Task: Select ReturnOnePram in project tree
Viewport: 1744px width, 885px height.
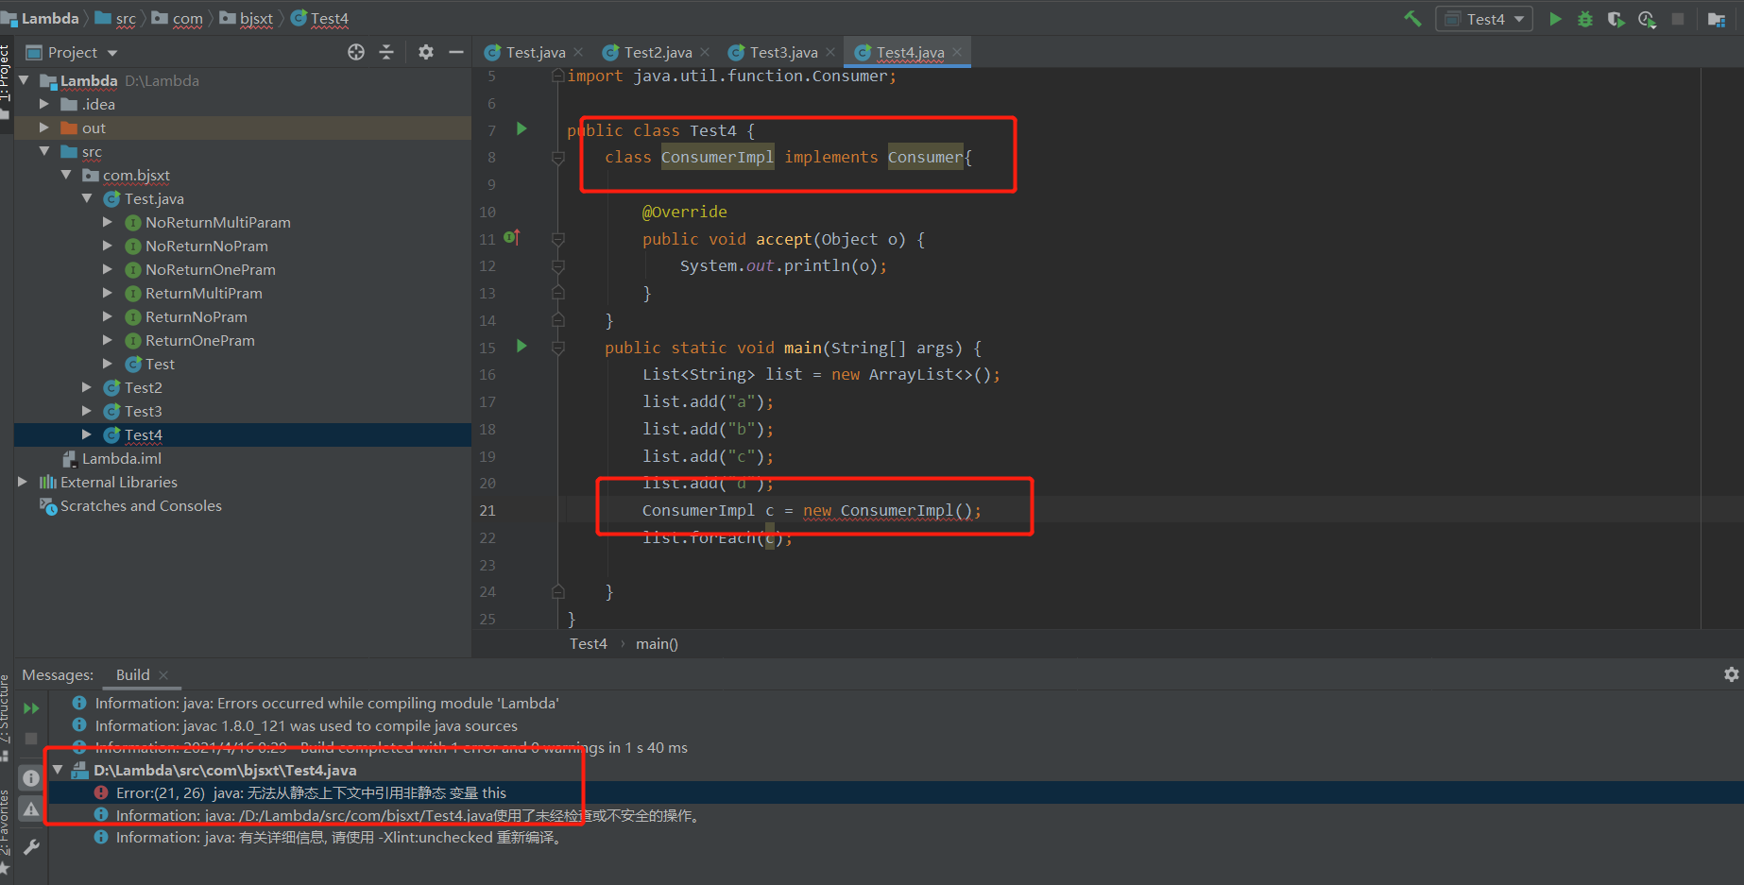Action: click(x=199, y=340)
